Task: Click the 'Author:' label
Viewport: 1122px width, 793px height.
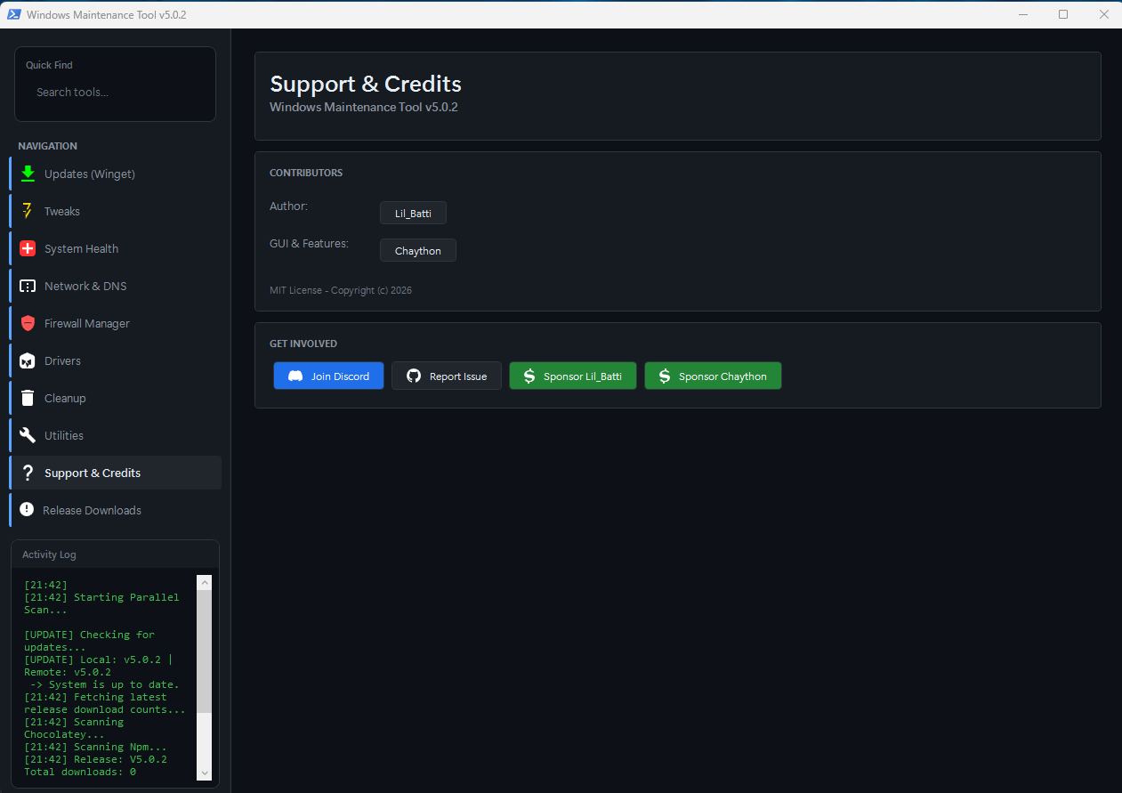Action: click(288, 206)
